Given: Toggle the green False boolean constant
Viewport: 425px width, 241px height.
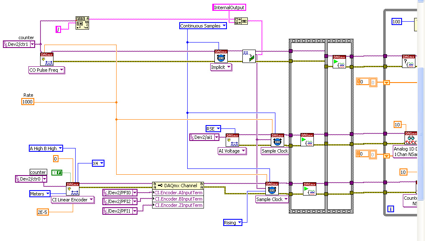Looking at the screenshot, I should click(57, 173).
